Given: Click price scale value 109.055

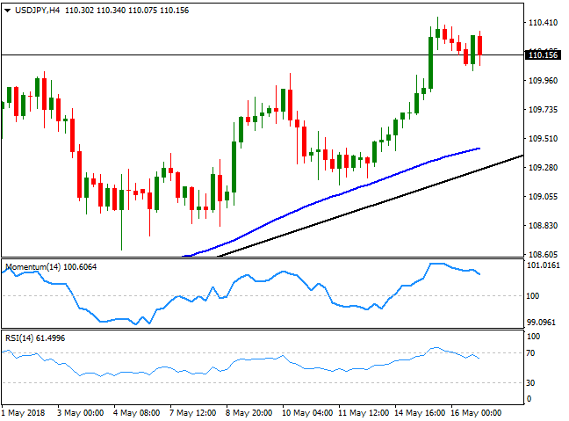Looking at the screenshot, I should pos(543,197).
